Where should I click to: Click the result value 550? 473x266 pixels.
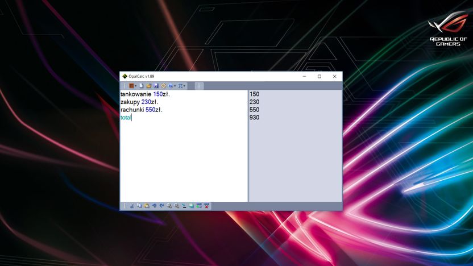click(254, 110)
